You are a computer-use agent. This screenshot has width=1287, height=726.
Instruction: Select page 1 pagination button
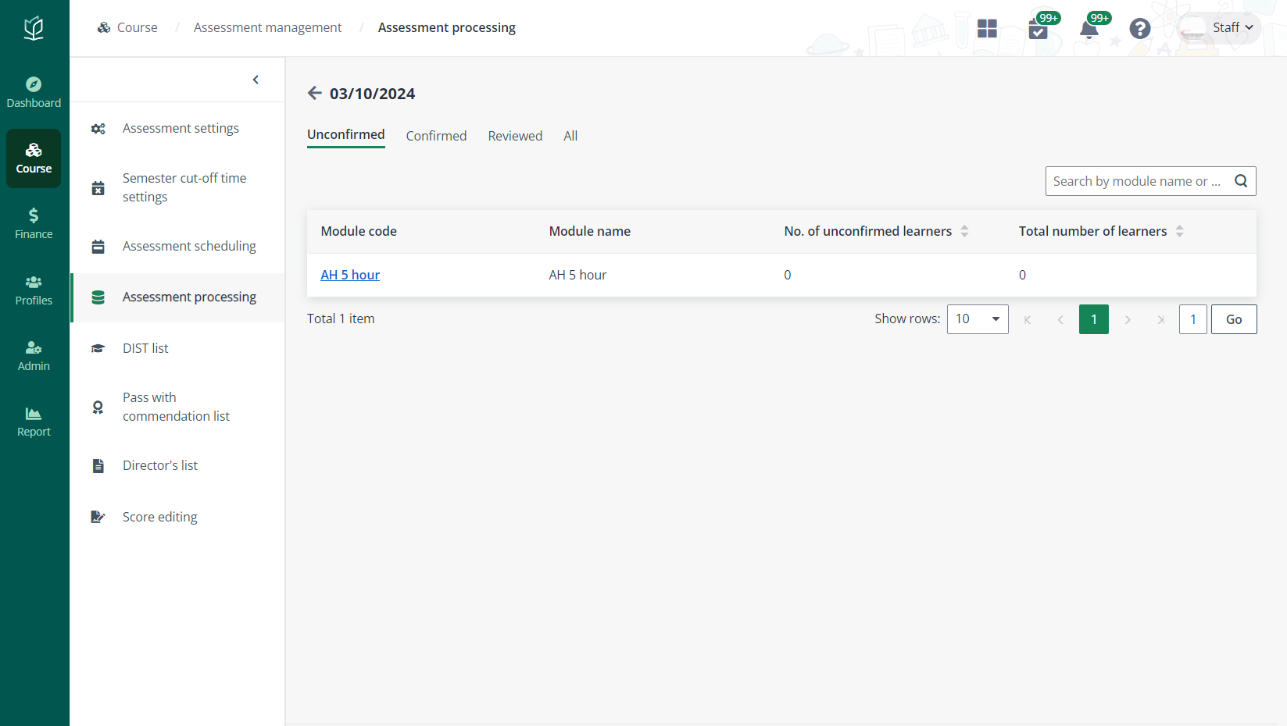click(1094, 319)
